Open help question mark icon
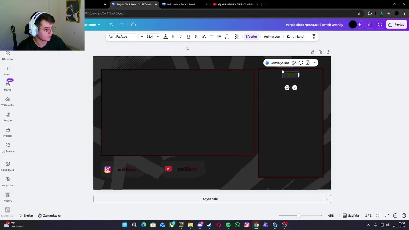Image resolution: width=409 pixels, height=230 pixels. pos(404,216)
